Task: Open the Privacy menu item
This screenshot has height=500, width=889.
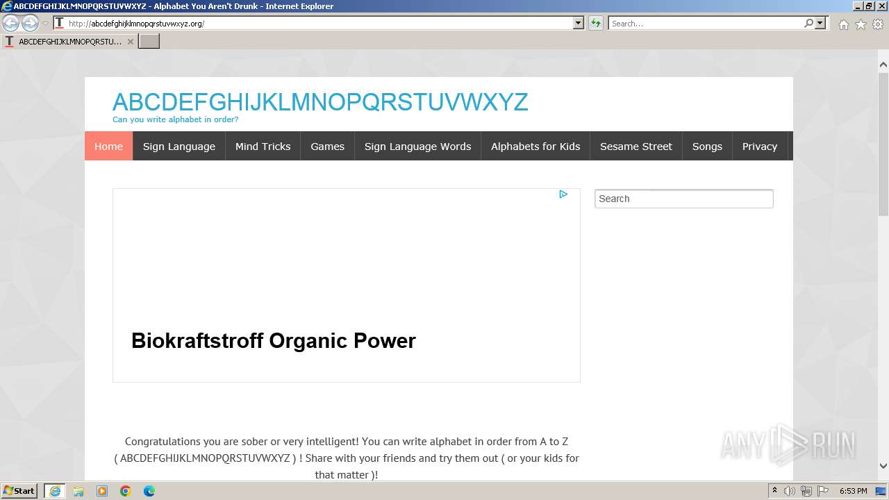Action: 759,146
